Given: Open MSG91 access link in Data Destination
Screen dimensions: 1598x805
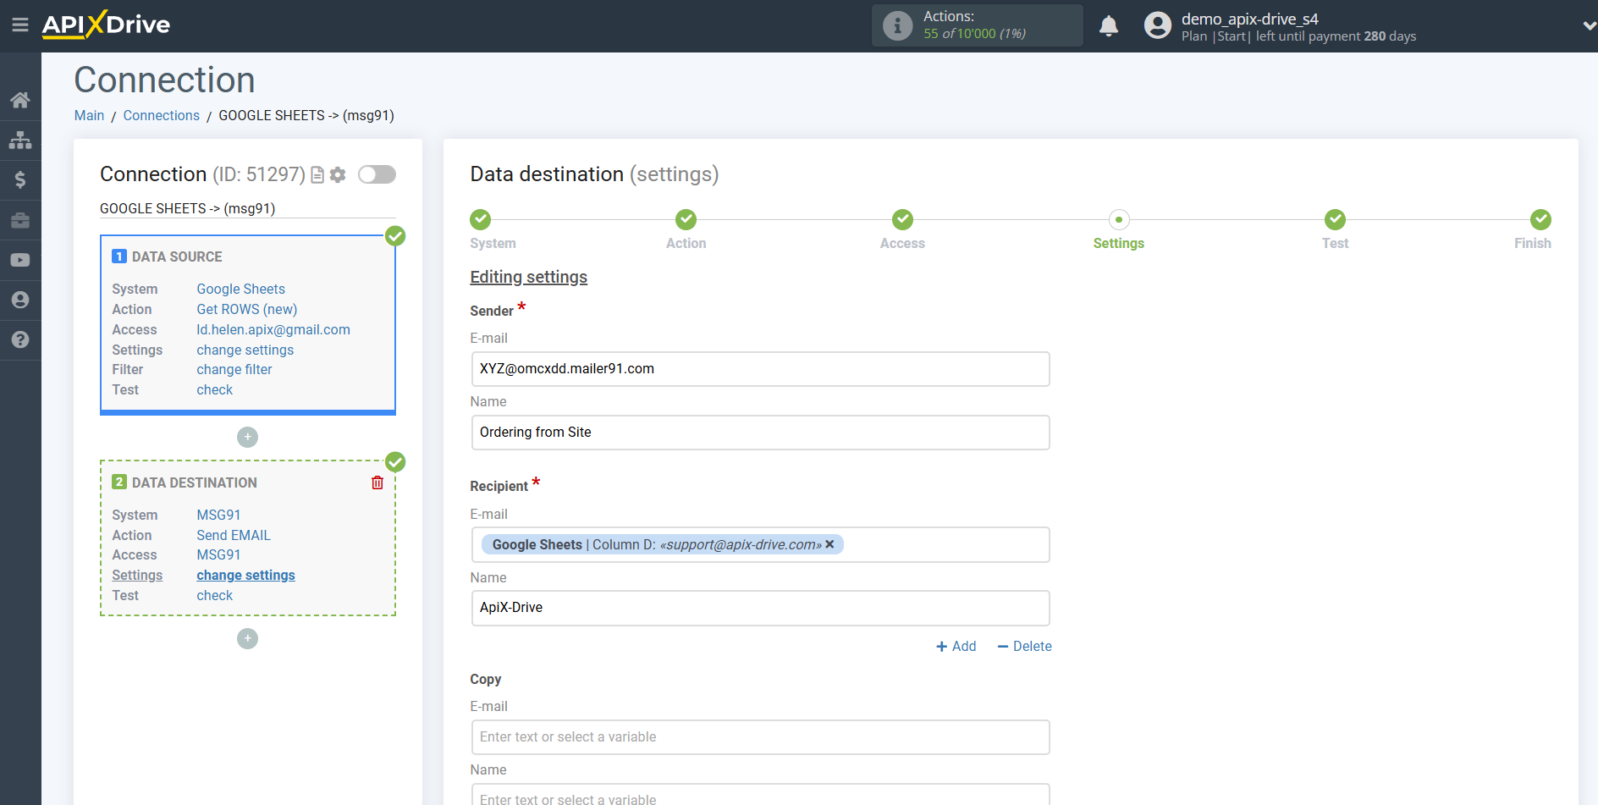Looking at the screenshot, I should [218, 554].
